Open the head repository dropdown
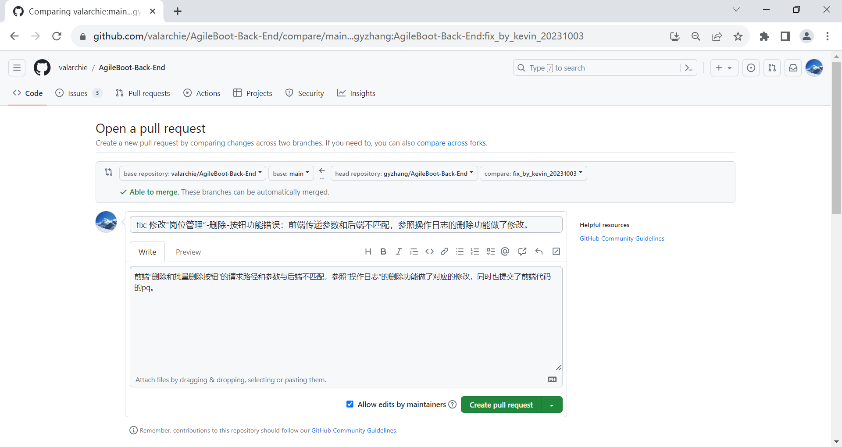 pos(404,174)
